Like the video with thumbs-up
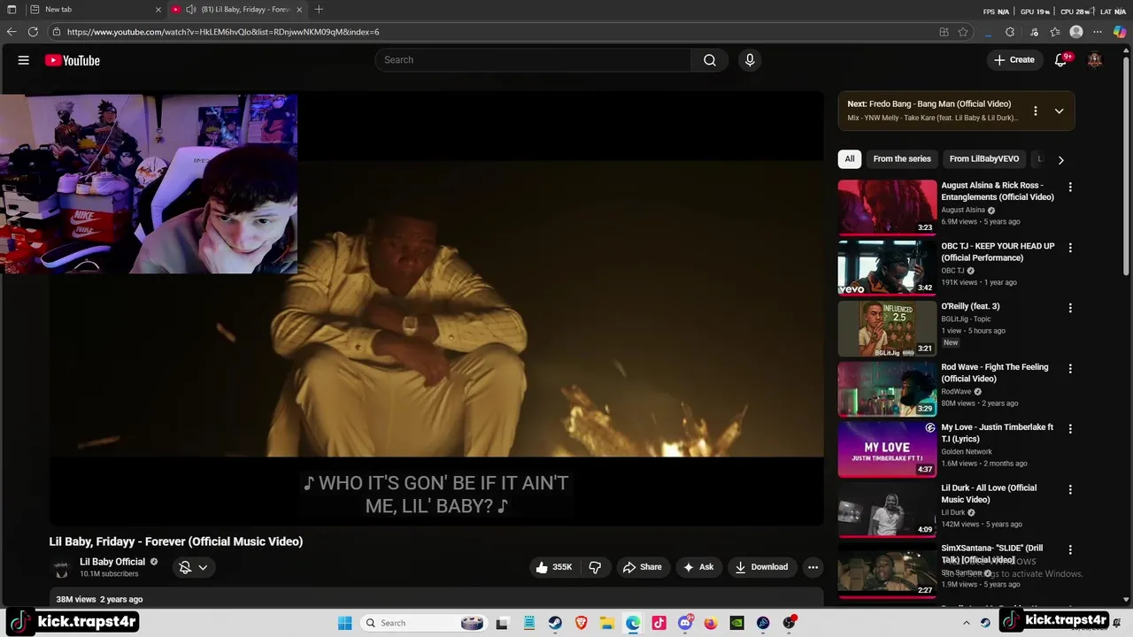 (x=552, y=567)
